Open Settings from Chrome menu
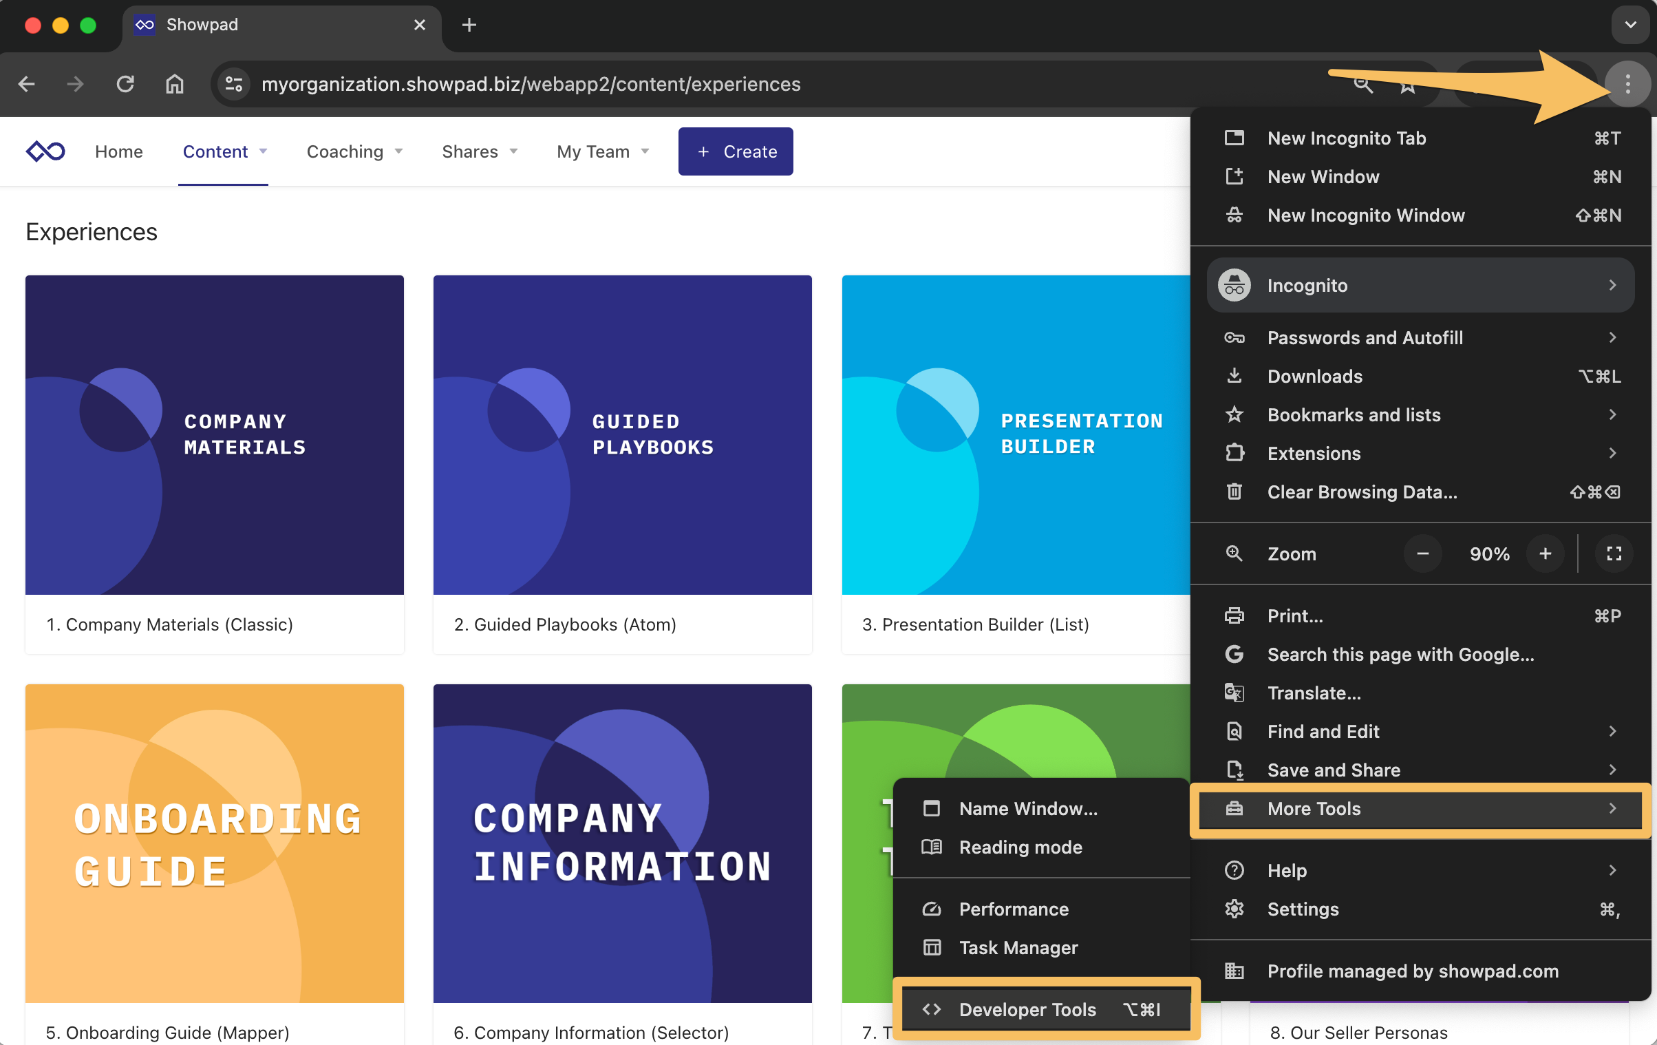Viewport: 1657px width, 1045px height. [1421, 909]
